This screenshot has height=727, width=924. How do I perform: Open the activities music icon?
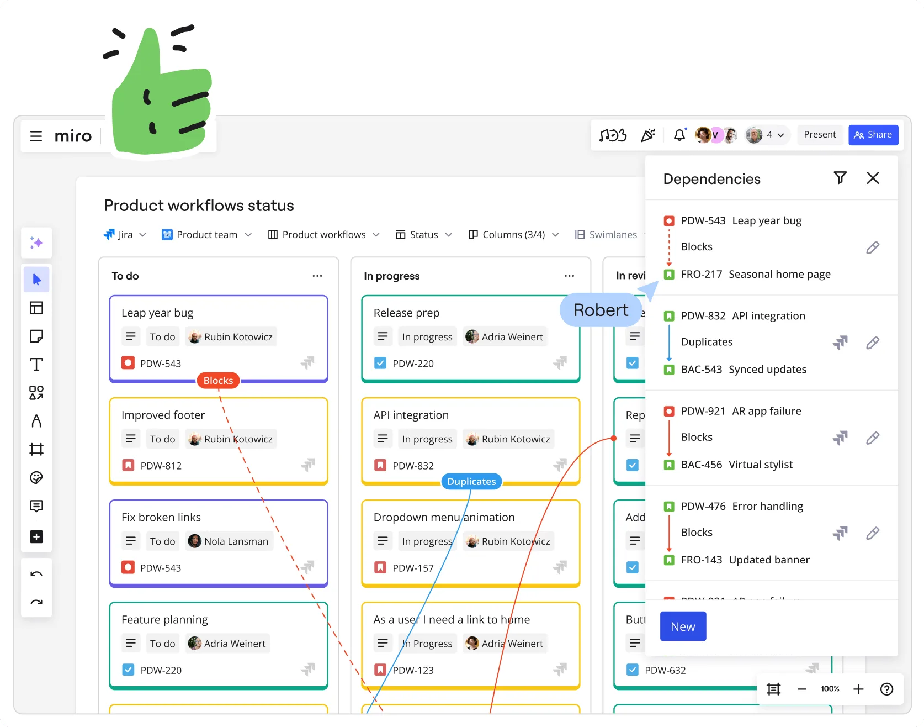(613, 135)
